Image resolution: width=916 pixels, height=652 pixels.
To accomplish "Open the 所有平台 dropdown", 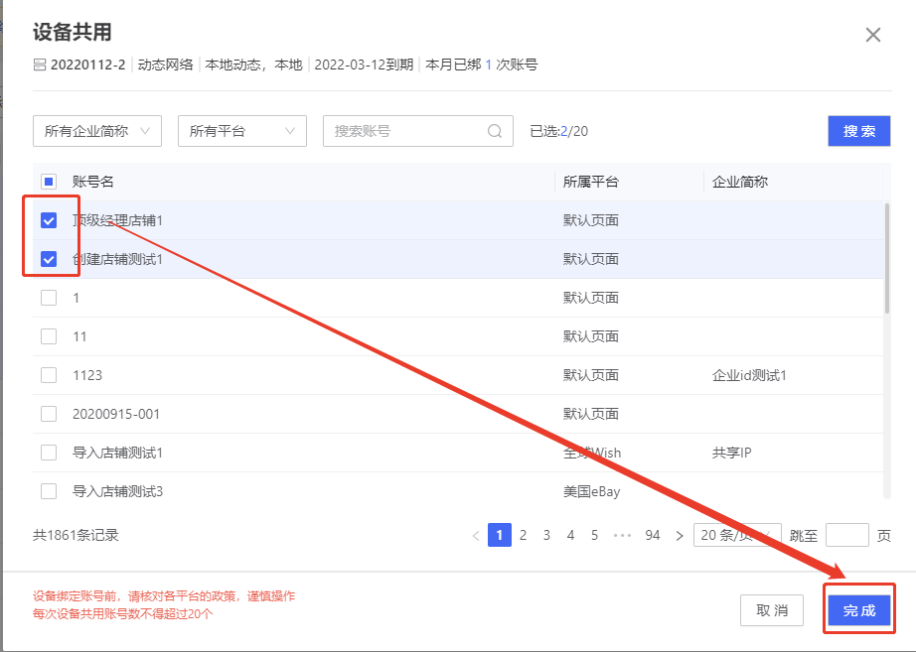I will [241, 130].
